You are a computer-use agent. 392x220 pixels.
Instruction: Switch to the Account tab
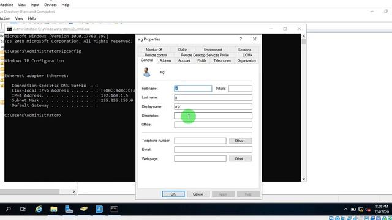tap(184, 61)
